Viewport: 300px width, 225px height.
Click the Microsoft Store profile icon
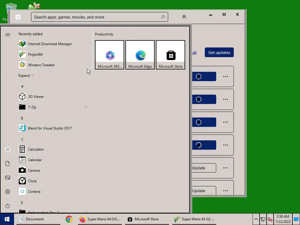[184, 17]
